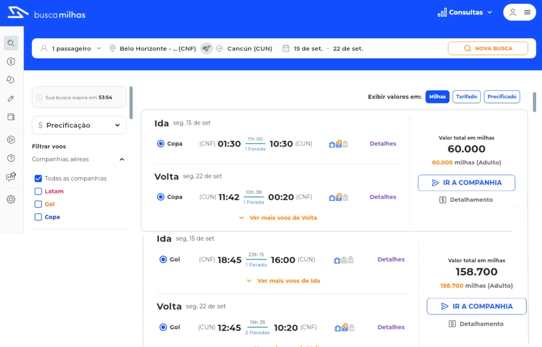Screen dimensions: 542x347
Task: Uncheck Todas as companhias checkbox
Action: tap(38, 178)
